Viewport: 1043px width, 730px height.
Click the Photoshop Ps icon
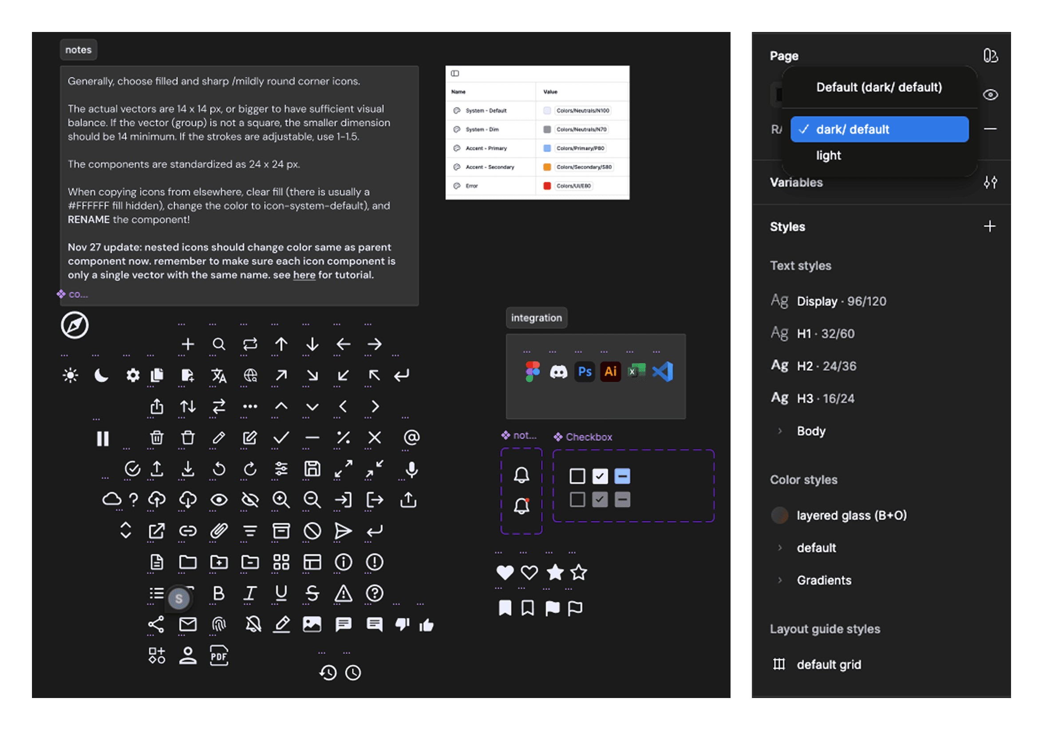pos(585,372)
